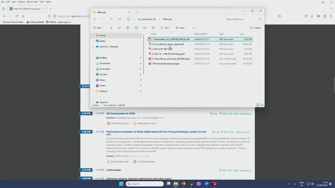The image size is (335, 188).
Task: Open the PDF reader taskbar icon
Action: [214, 184]
